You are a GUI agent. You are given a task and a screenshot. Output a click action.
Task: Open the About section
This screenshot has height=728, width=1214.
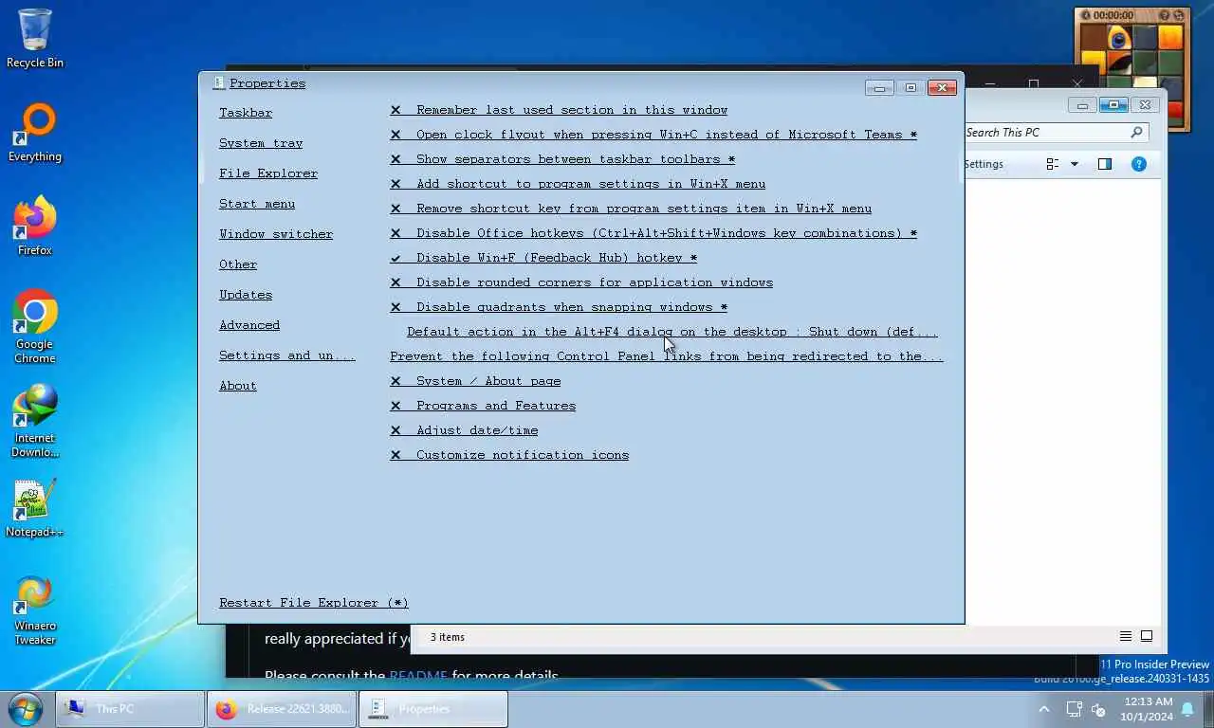pyautogui.click(x=238, y=386)
